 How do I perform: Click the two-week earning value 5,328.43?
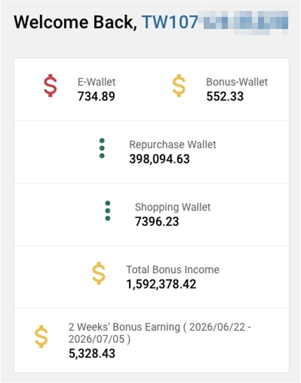click(92, 354)
